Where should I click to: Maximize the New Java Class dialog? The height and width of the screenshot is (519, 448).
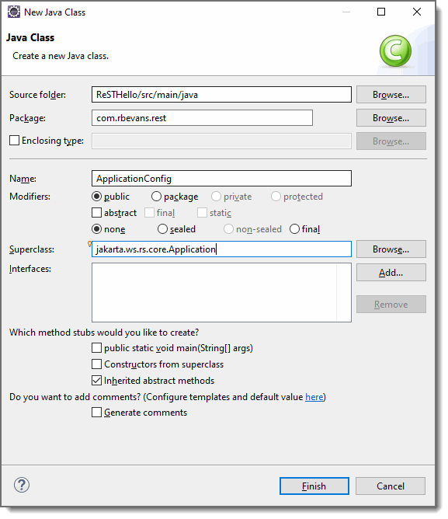click(381, 12)
